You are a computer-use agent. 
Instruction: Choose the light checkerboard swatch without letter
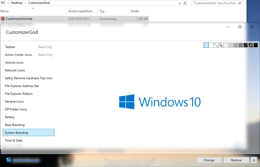pos(216,45)
